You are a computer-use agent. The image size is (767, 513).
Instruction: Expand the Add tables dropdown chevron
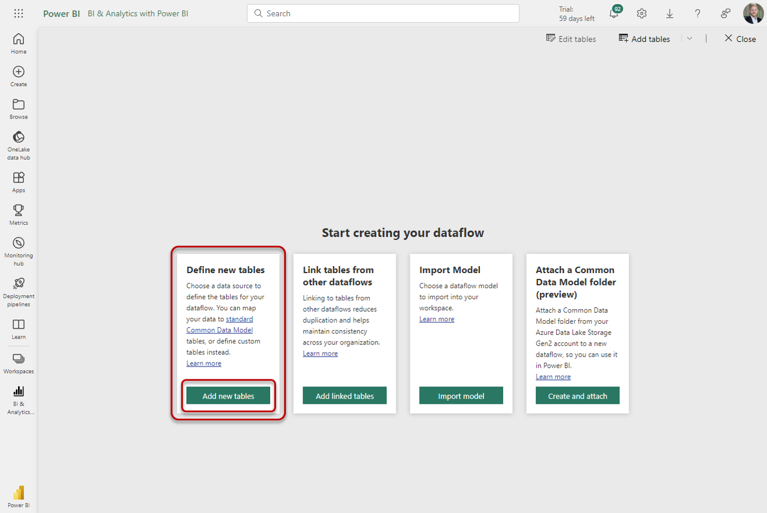[x=689, y=38]
